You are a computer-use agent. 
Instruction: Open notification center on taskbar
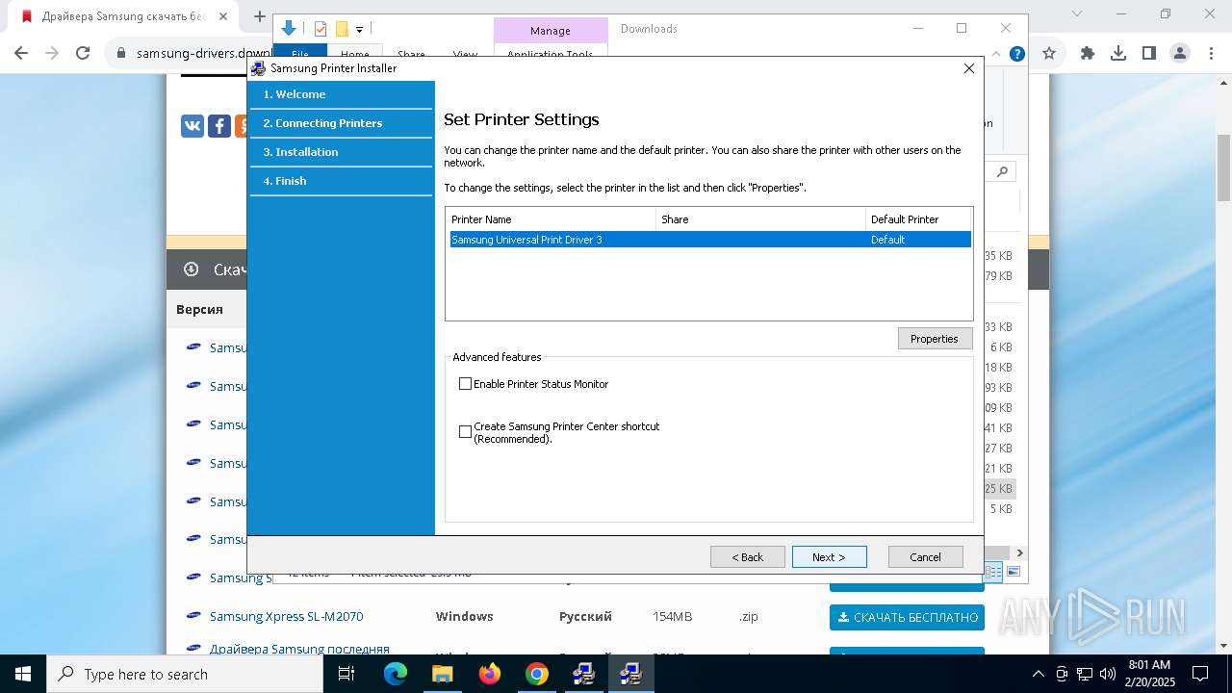coord(1200,674)
